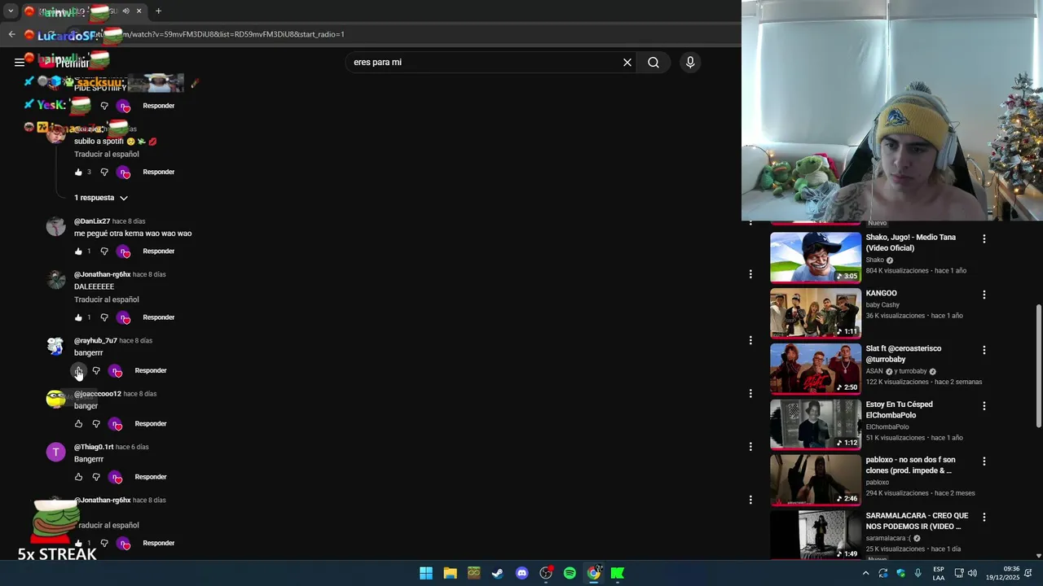Go back with the browser back arrow

click(11, 34)
